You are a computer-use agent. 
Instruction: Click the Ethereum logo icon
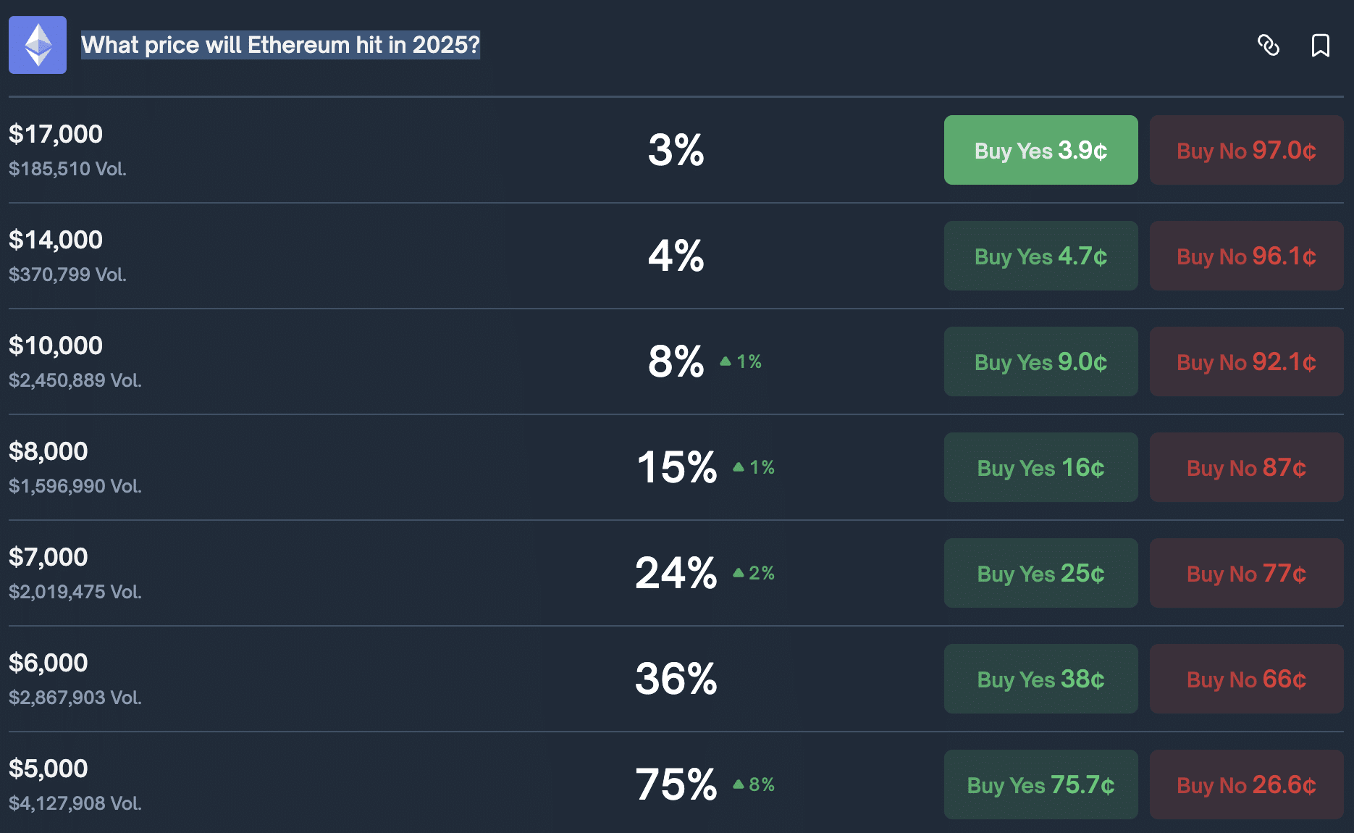[38, 45]
